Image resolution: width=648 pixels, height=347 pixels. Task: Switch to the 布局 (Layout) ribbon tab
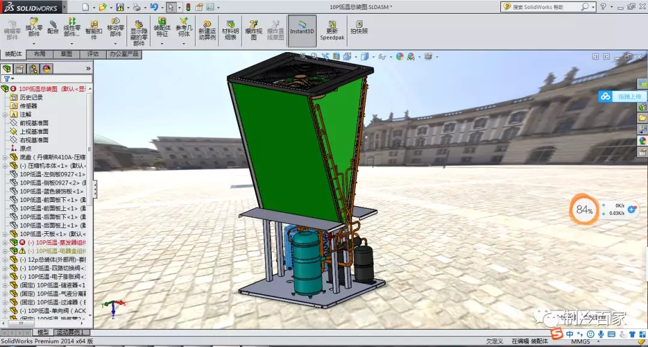[40, 54]
